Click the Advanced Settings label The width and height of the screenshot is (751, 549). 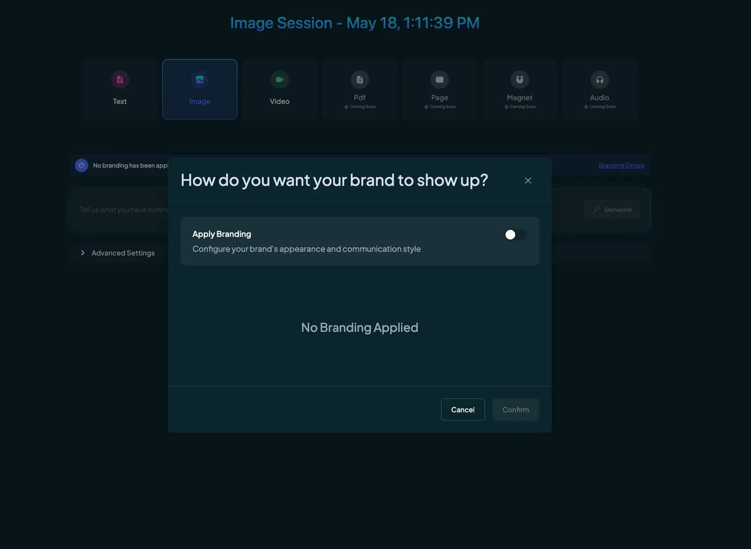tap(123, 253)
